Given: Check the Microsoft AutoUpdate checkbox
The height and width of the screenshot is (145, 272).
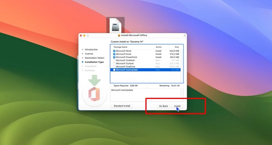Looking at the screenshot, I should [114, 70].
